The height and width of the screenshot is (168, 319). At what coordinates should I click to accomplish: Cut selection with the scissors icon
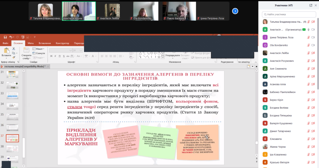click(14, 49)
